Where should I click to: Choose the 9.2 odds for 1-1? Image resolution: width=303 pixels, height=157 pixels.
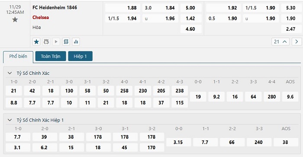click(x=216, y=97)
